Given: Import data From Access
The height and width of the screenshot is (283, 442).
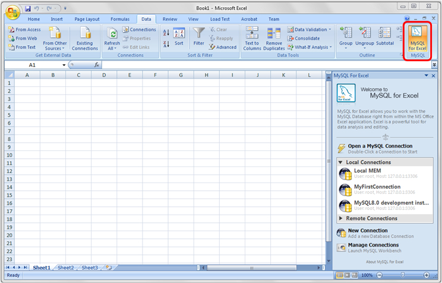Looking at the screenshot, I should click(x=24, y=29).
